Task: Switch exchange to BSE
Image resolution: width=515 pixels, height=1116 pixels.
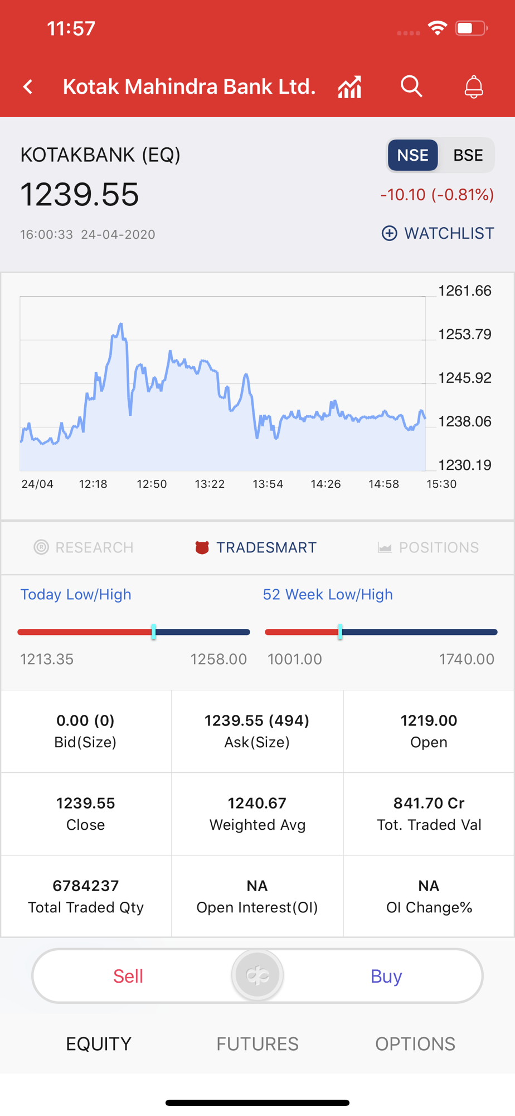Action: tap(468, 155)
